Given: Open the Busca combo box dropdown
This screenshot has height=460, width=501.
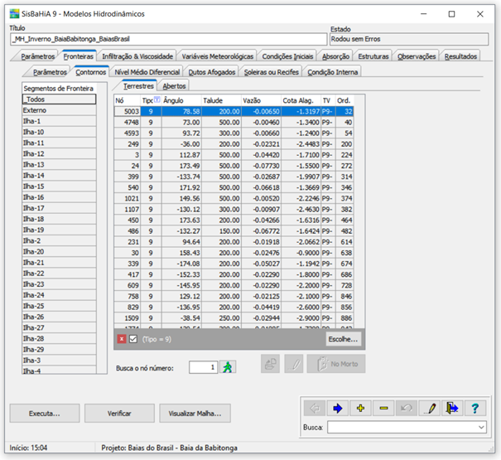Looking at the screenshot, I should coord(481,428).
